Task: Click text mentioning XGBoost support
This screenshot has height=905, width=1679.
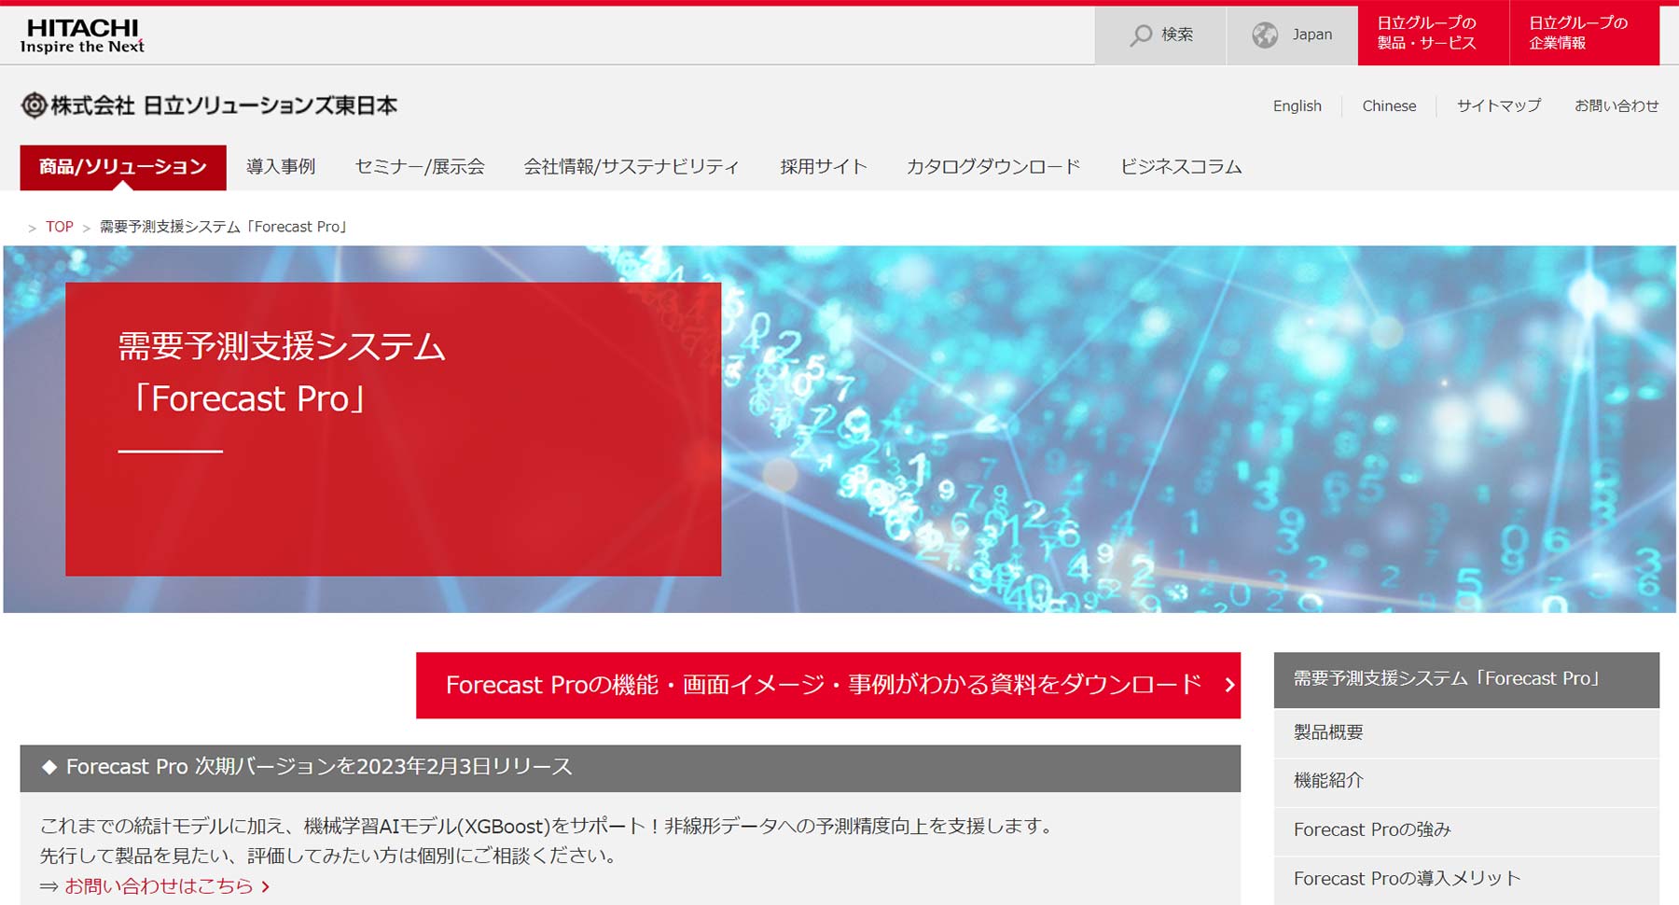Action: [x=547, y=827]
